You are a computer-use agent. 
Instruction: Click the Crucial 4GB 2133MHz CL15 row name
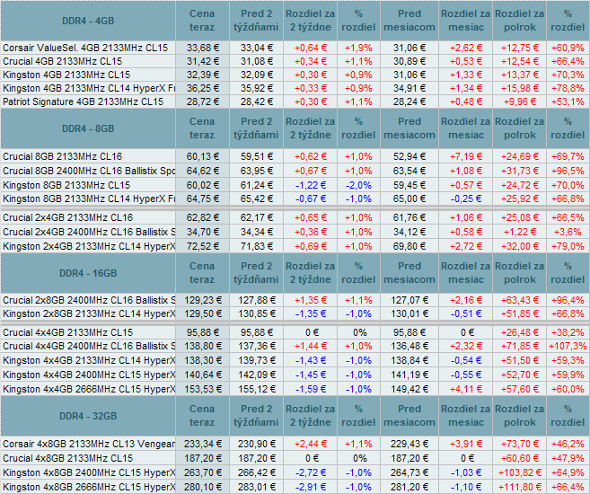pyautogui.click(x=62, y=61)
